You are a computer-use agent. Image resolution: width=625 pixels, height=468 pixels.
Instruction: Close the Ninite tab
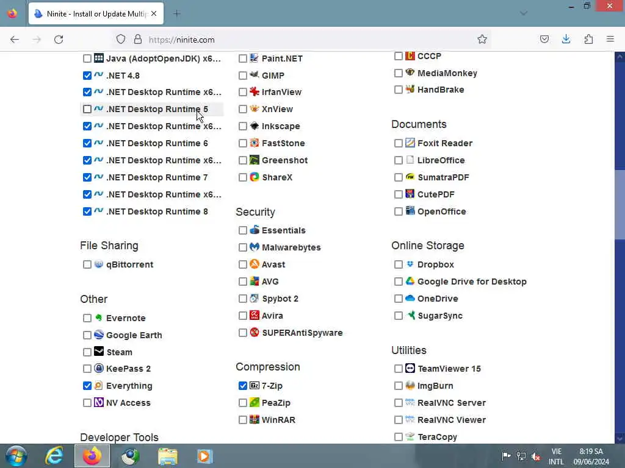coord(154,13)
